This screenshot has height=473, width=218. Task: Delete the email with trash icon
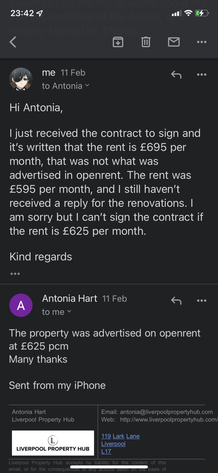[146, 42]
